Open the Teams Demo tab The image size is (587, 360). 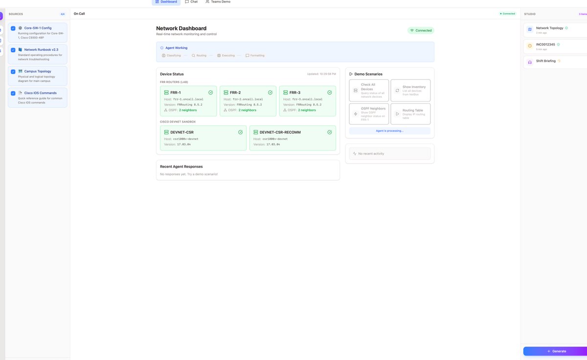[x=218, y=2]
